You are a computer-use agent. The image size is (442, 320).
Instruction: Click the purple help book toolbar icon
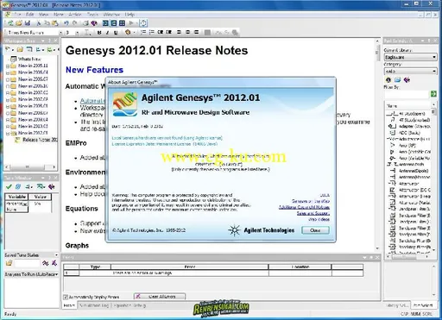click(x=94, y=23)
